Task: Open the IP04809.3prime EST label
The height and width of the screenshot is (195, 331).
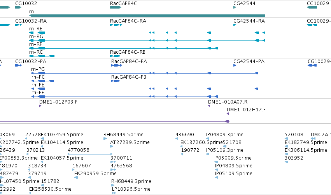Action: pyautogui.click(x=225, y=135)
